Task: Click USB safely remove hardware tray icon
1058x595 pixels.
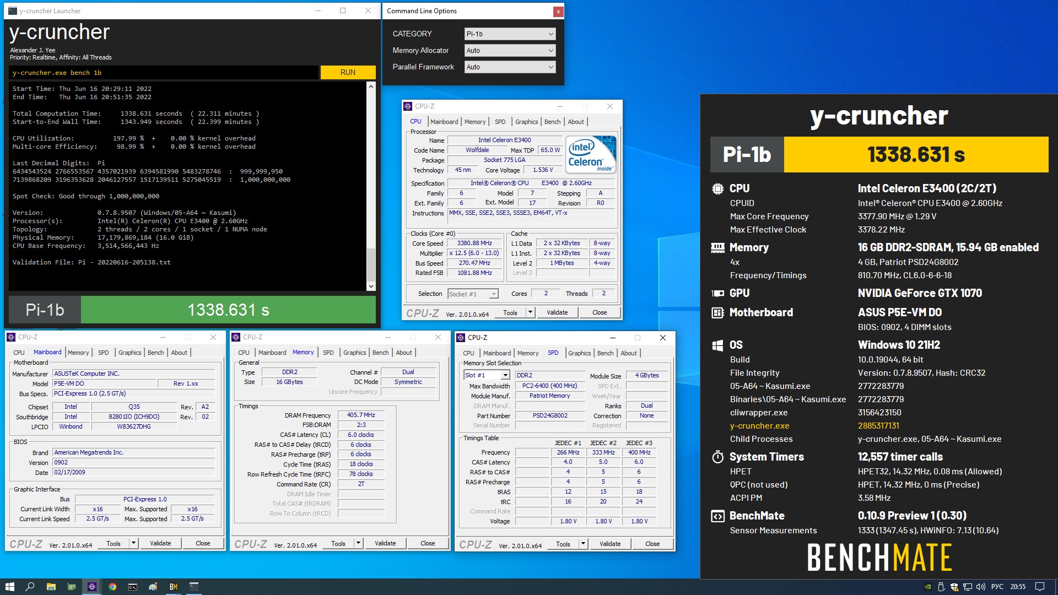Action: (x=941, y=587)
